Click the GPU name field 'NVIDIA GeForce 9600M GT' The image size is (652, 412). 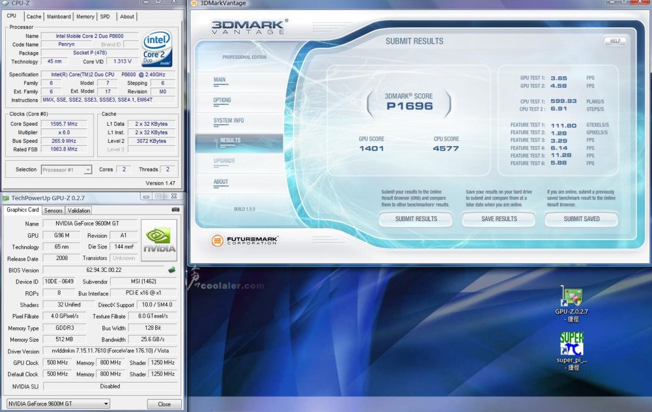tap(90, 223)
